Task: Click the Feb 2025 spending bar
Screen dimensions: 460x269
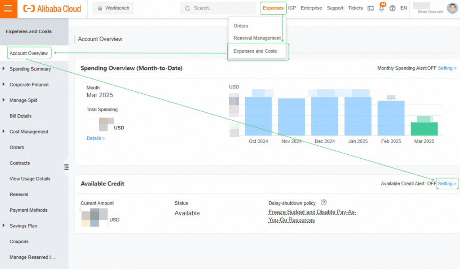Action: (391, 118)
